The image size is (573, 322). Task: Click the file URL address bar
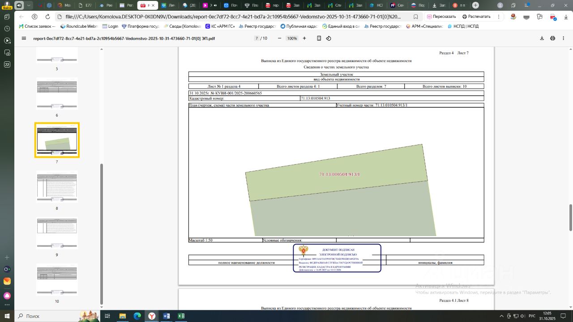(233, 17)
